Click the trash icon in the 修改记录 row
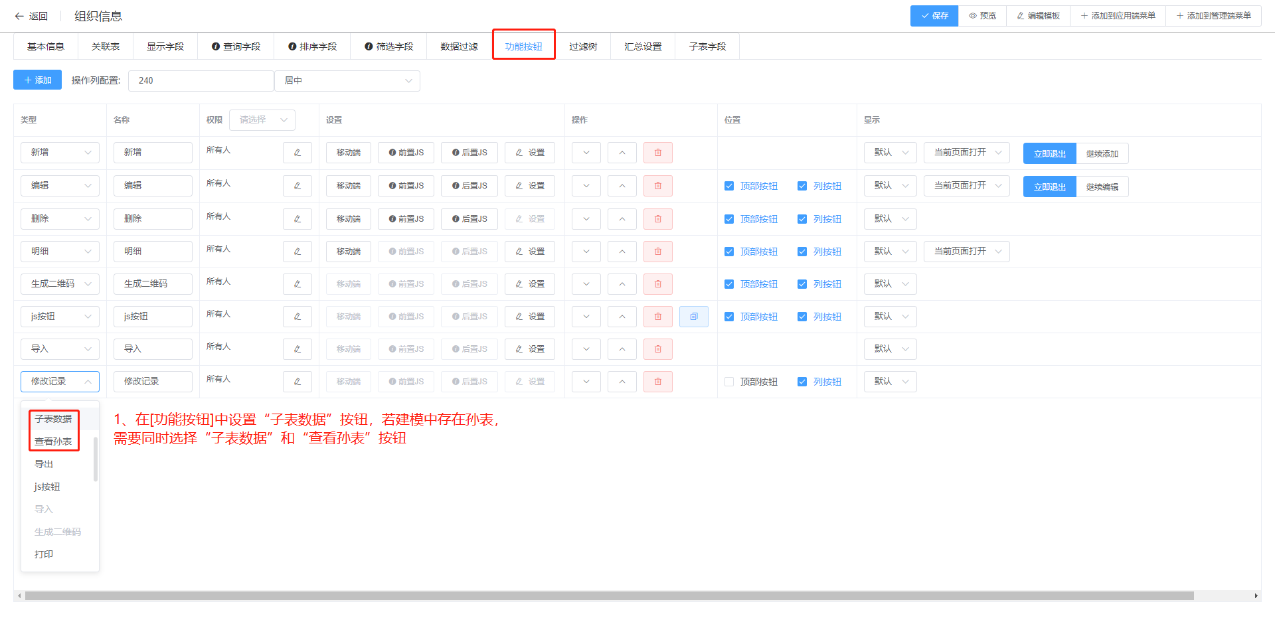Image resolution: width=1275 pixels, height=622 pixels. (657, 382)
